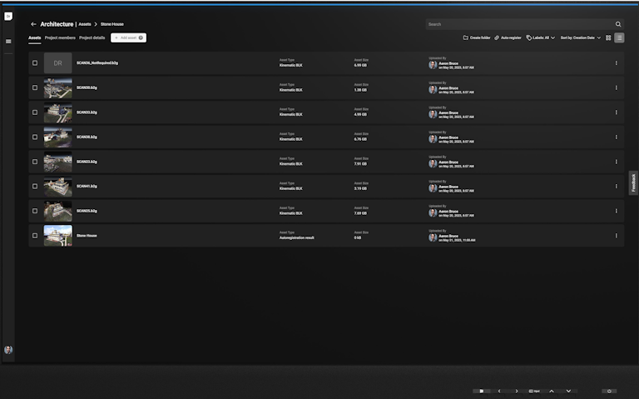Click the search magnifier icon
The height and width of the screenshot is (399, 639).
[x=618, y=24]
